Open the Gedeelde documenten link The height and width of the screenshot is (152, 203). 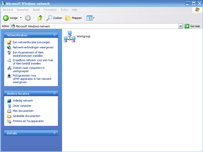(27, 116)
